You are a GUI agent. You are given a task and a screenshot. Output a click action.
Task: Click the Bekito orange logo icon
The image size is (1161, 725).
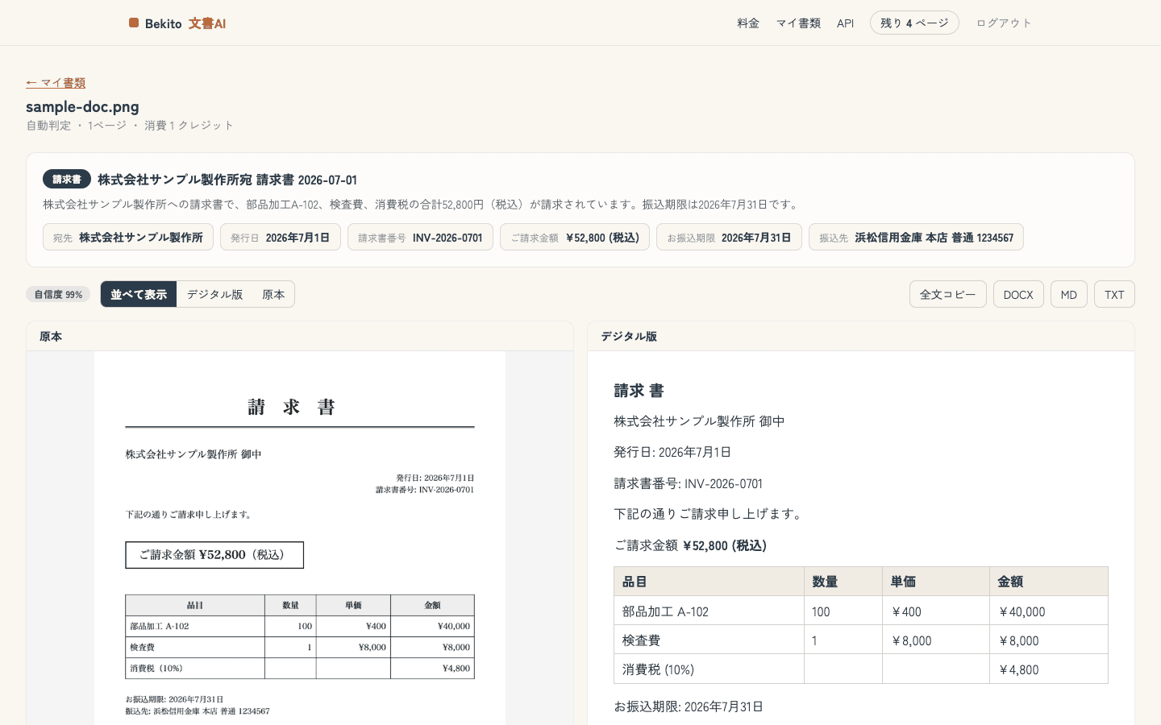click(134, 23)
